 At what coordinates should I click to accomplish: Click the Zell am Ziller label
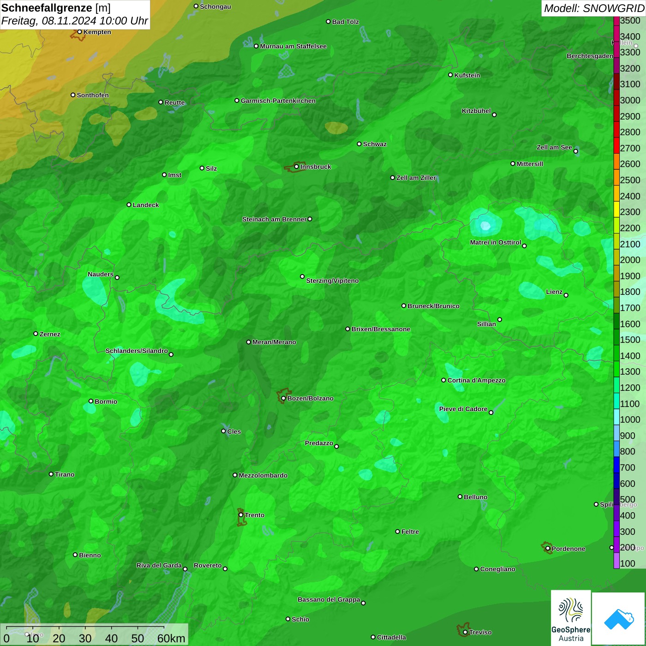tap(416, 178)
